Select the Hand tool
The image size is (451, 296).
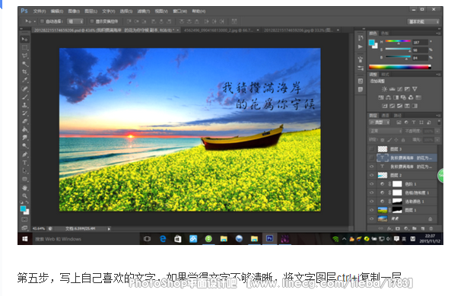(x=25, y=188)
